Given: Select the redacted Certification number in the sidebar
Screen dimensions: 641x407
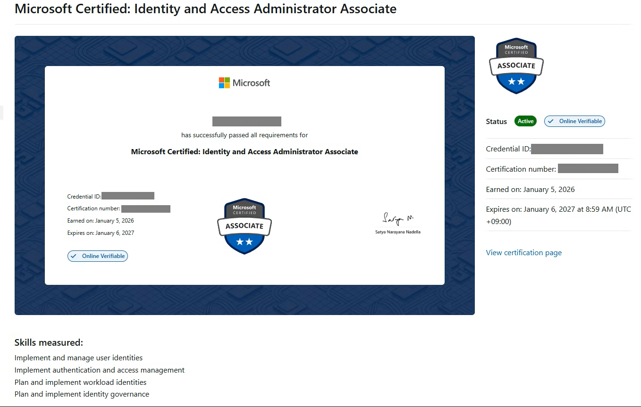Looking at the screenshot, I should click(x=588, y=169).
